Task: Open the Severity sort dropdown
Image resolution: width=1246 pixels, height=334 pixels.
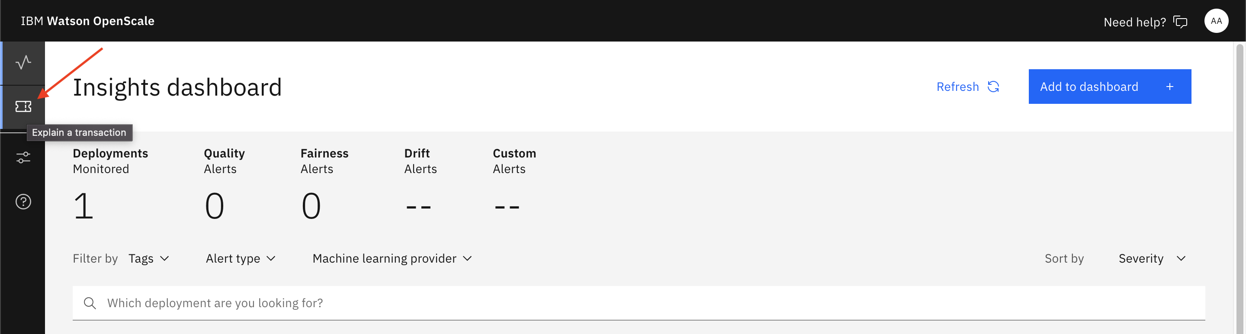Action: click(1152, 259)
